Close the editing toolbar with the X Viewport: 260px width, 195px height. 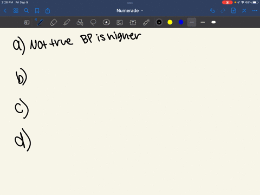[244, 11]
